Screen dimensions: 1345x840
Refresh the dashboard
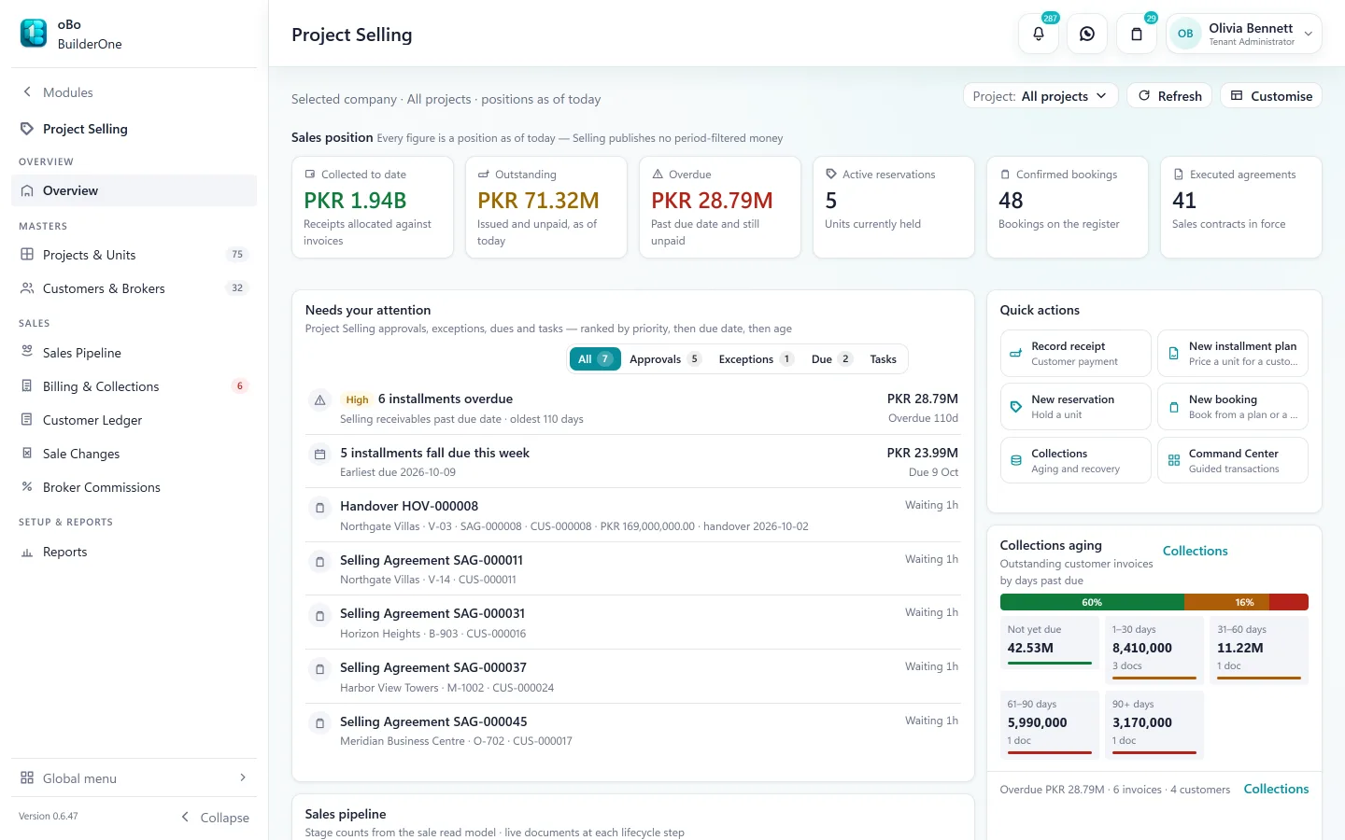(1169, 96)
